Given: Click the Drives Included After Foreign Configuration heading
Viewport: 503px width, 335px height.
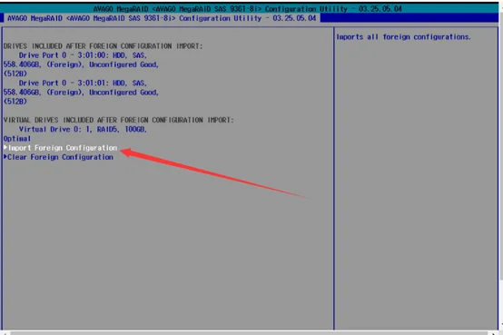Looking at the screenshot, I should click(x=103, y=46).
